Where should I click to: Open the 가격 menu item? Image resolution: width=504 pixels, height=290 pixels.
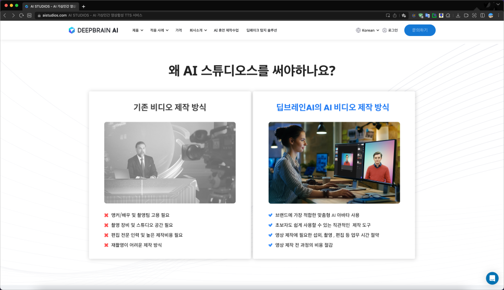pyautogui.click(x=178, y=30)
